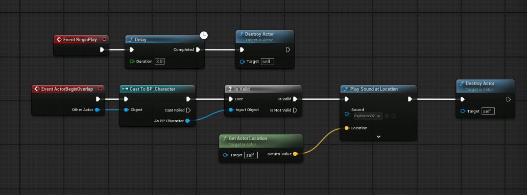Click red delegate pin on Event ActorBeginOverlap
The height and width of the screenshot is (195, 527).
pyautogui.click(x=100, y=89)
